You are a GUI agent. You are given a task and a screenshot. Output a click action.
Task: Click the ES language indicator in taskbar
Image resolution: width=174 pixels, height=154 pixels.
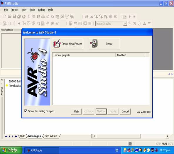coord(117,150)
